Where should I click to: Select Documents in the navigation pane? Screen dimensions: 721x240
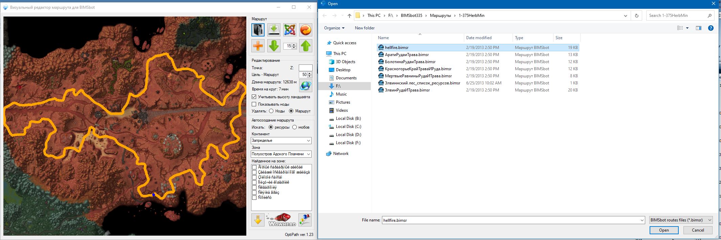(x=346, y=78)
